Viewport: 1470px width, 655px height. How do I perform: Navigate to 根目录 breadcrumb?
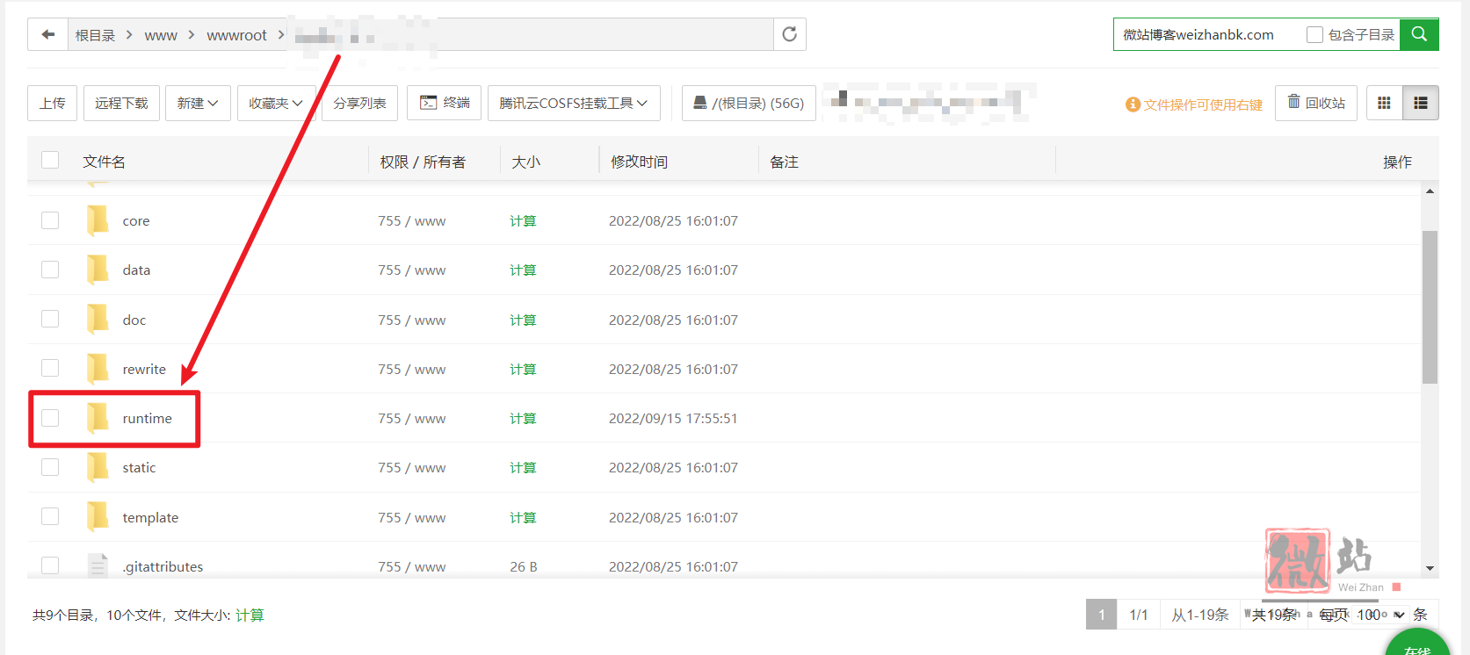click(x=95, y=35)
